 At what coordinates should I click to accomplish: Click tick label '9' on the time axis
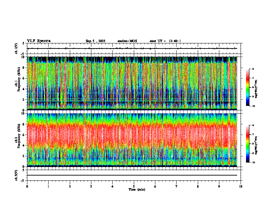(x=219, y=186)
